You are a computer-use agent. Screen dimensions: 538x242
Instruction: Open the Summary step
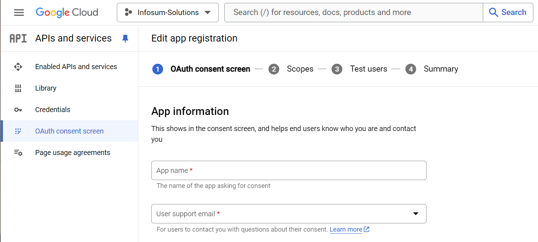[x=441, y=69]
